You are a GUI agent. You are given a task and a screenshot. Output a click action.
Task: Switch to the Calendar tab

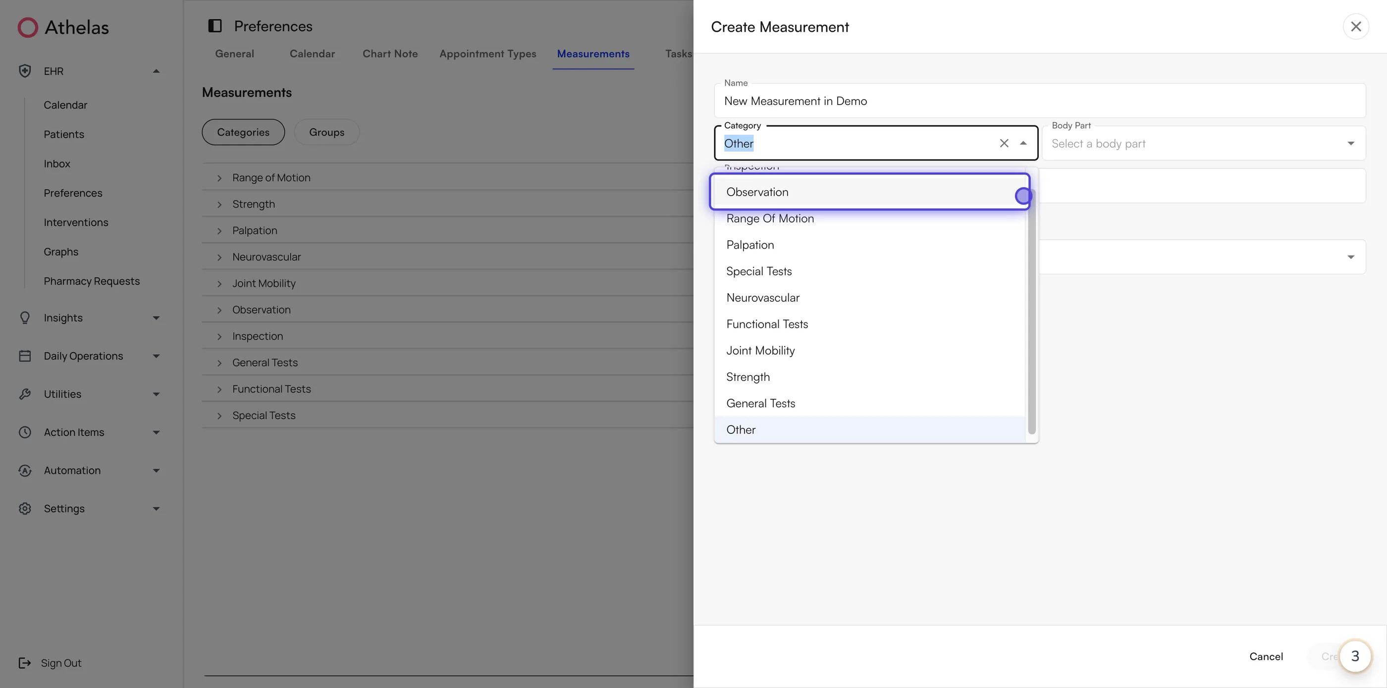[x=312, y=53]
